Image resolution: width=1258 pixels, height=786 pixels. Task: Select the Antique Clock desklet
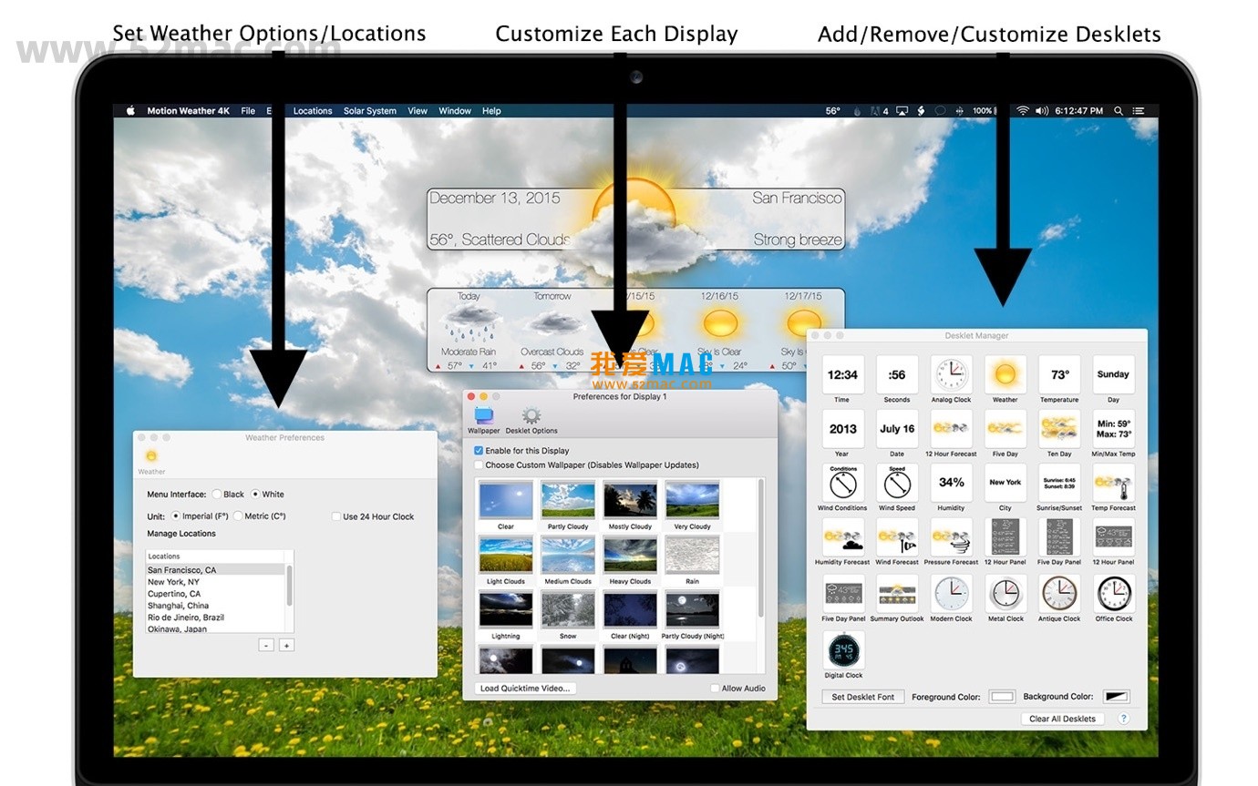[x=1059, y=595]
